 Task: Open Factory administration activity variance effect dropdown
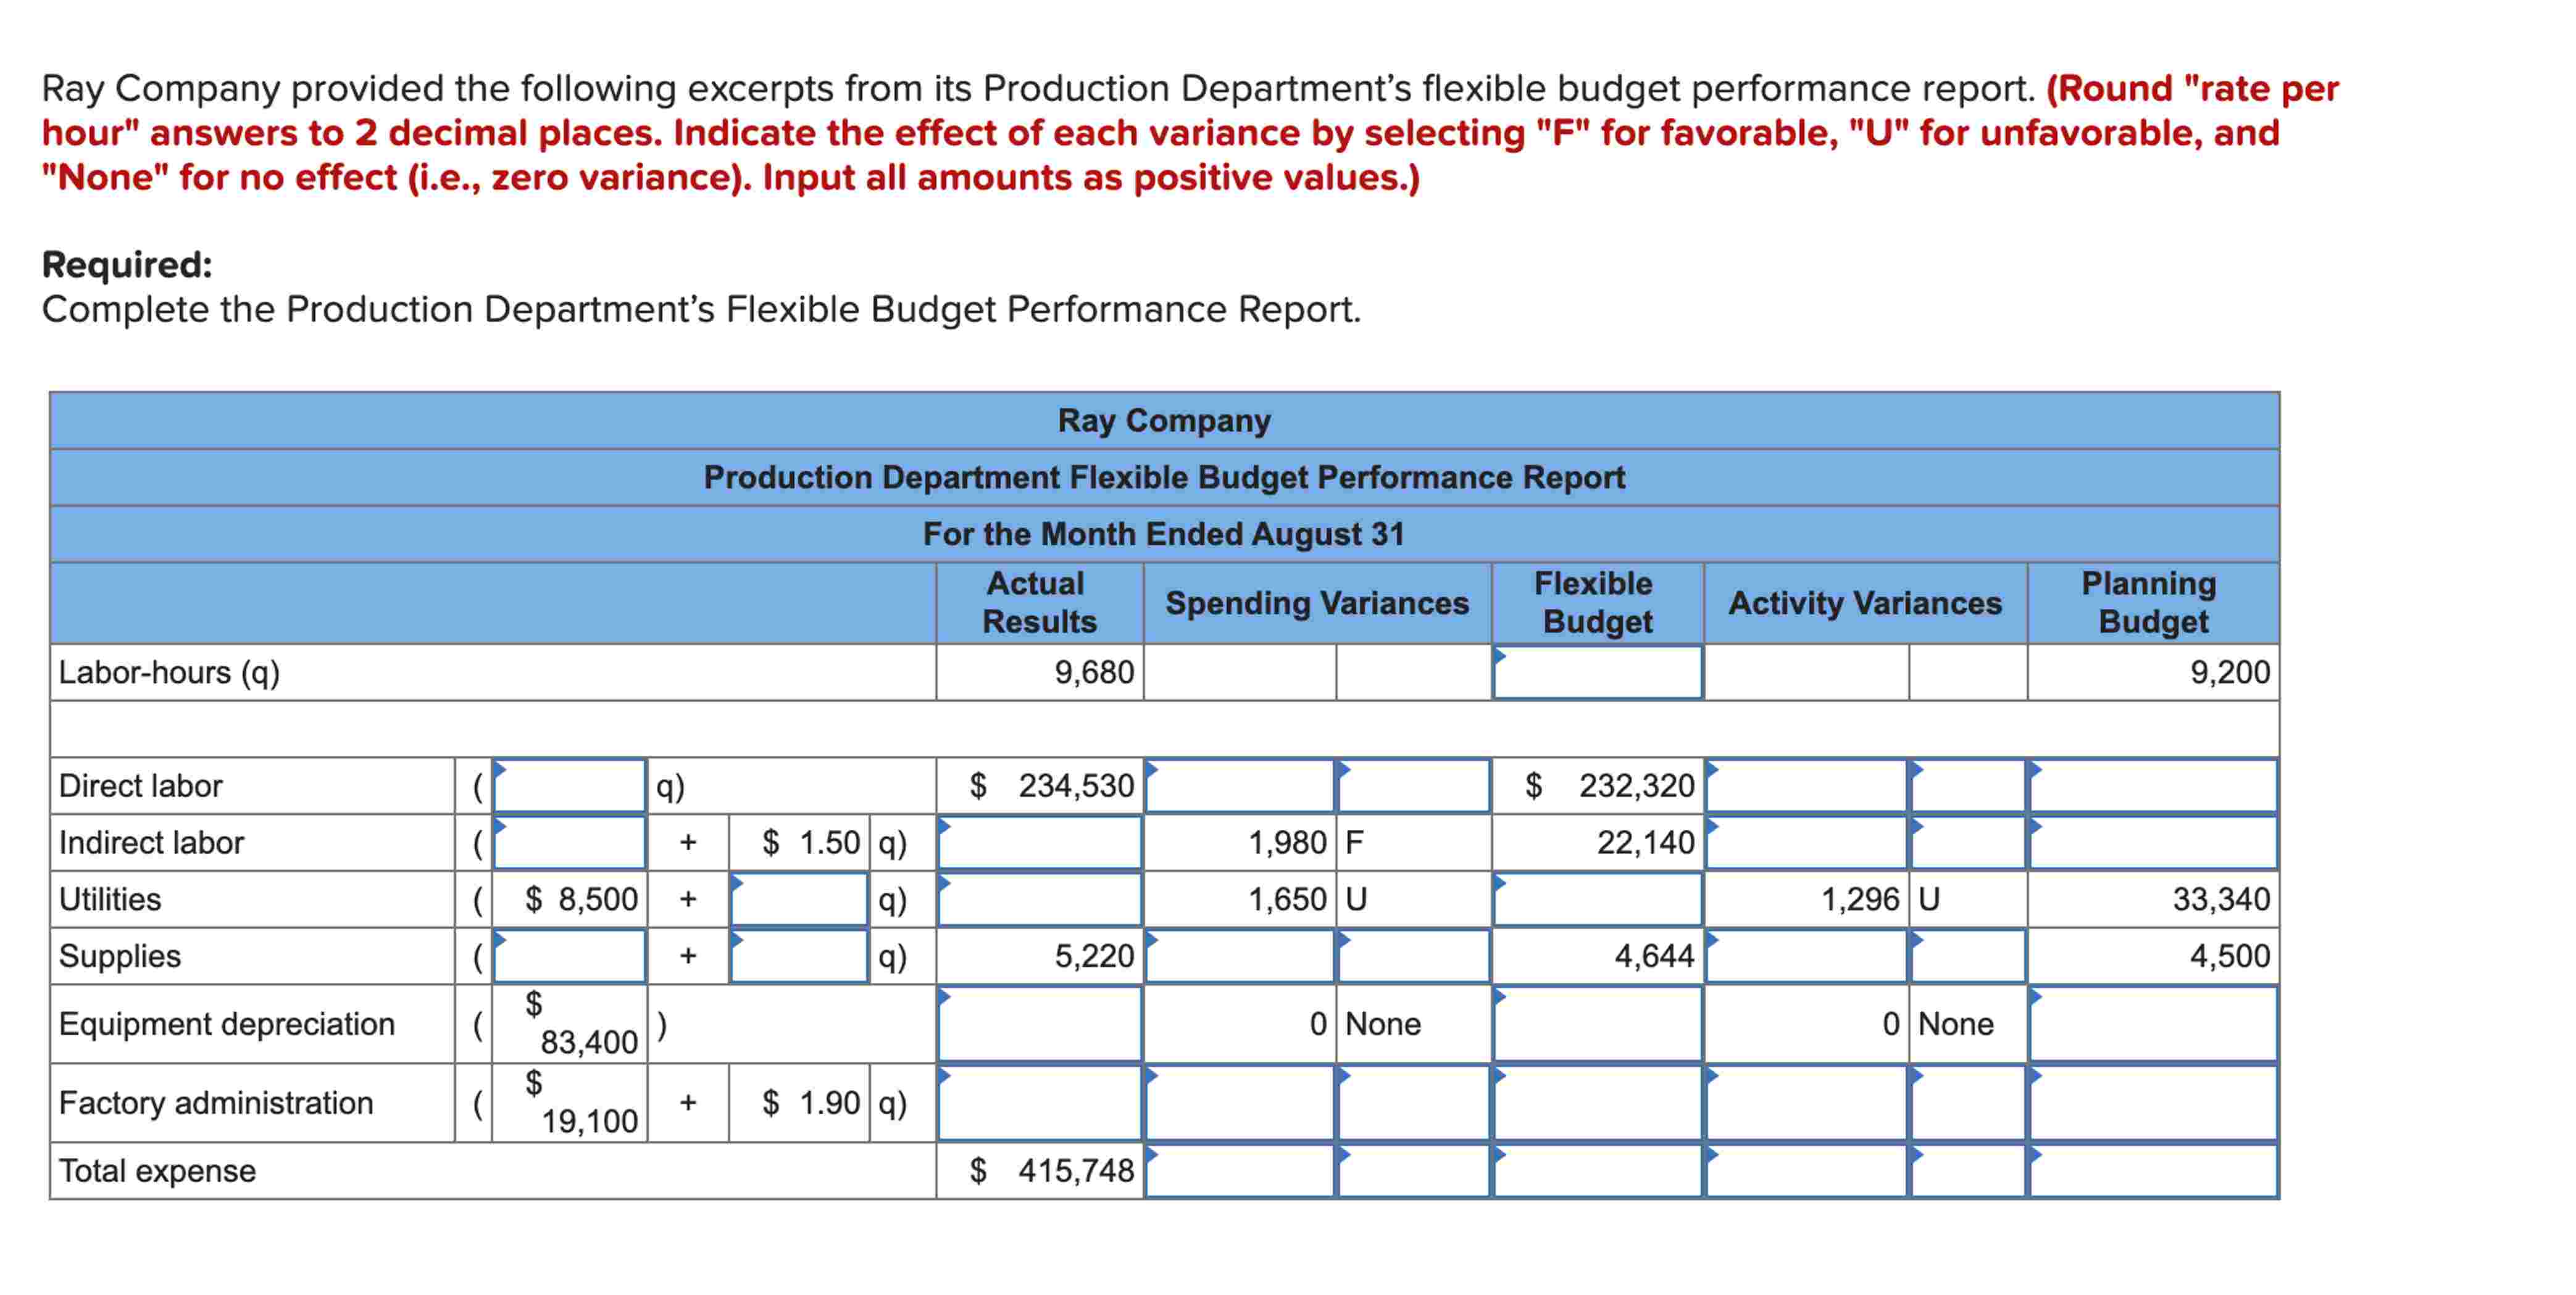point(1968,1103)
